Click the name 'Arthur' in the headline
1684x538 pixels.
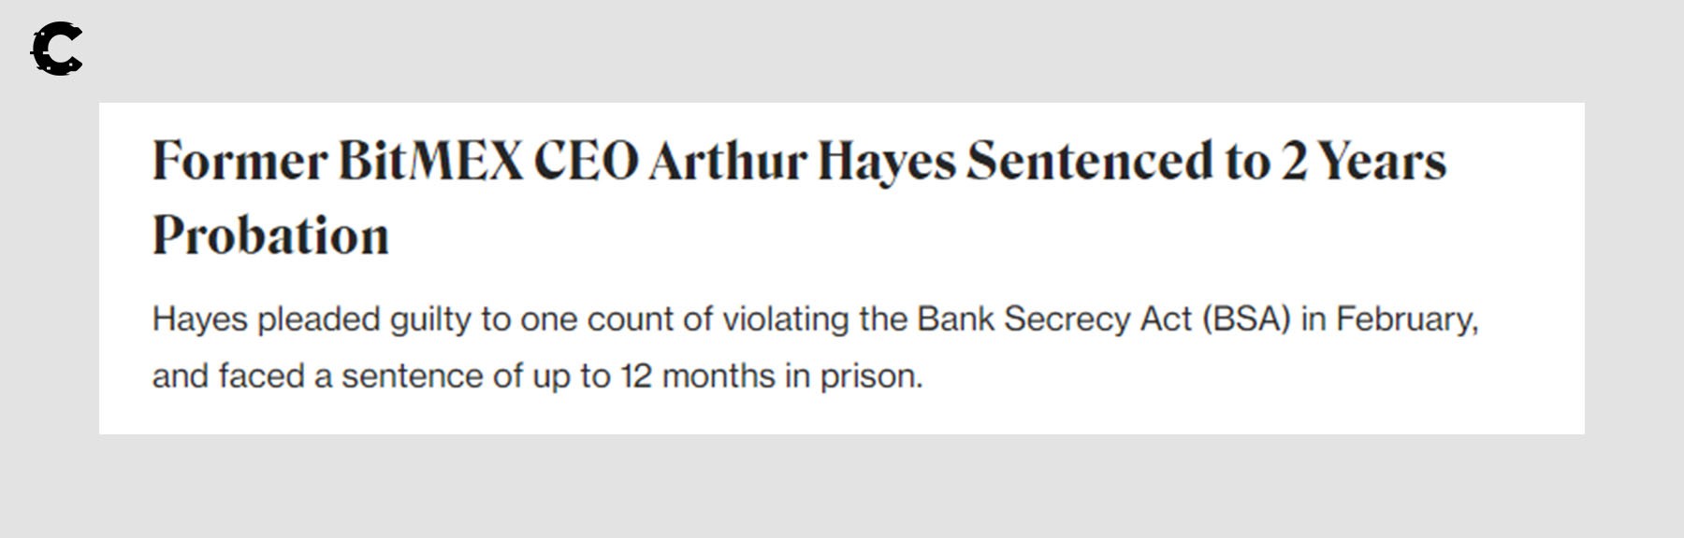click(x=727, y=162)
